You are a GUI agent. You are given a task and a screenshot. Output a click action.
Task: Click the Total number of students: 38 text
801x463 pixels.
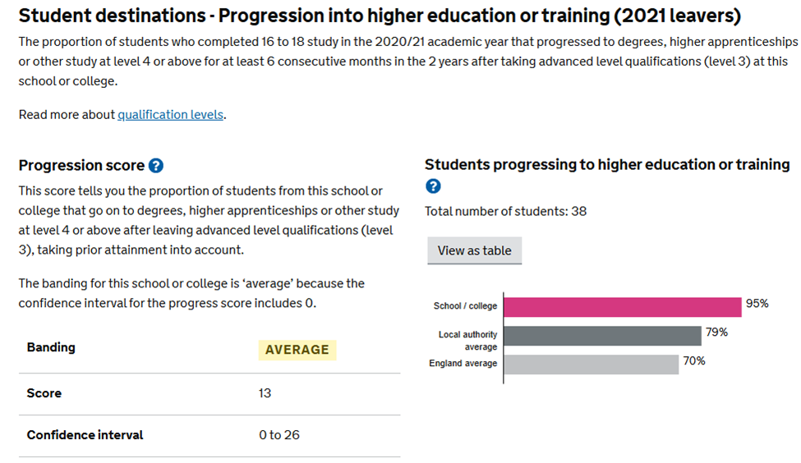505,211
